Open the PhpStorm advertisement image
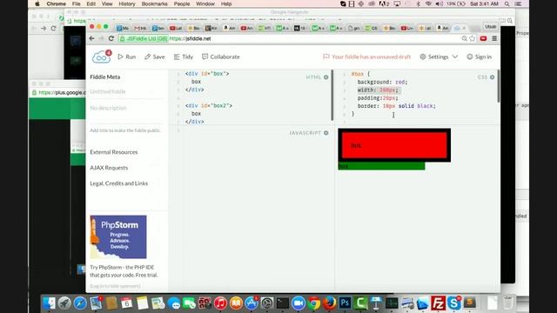The width and height of the screenshot is (557, 313). pyautogui.click(x=118, y=236)
